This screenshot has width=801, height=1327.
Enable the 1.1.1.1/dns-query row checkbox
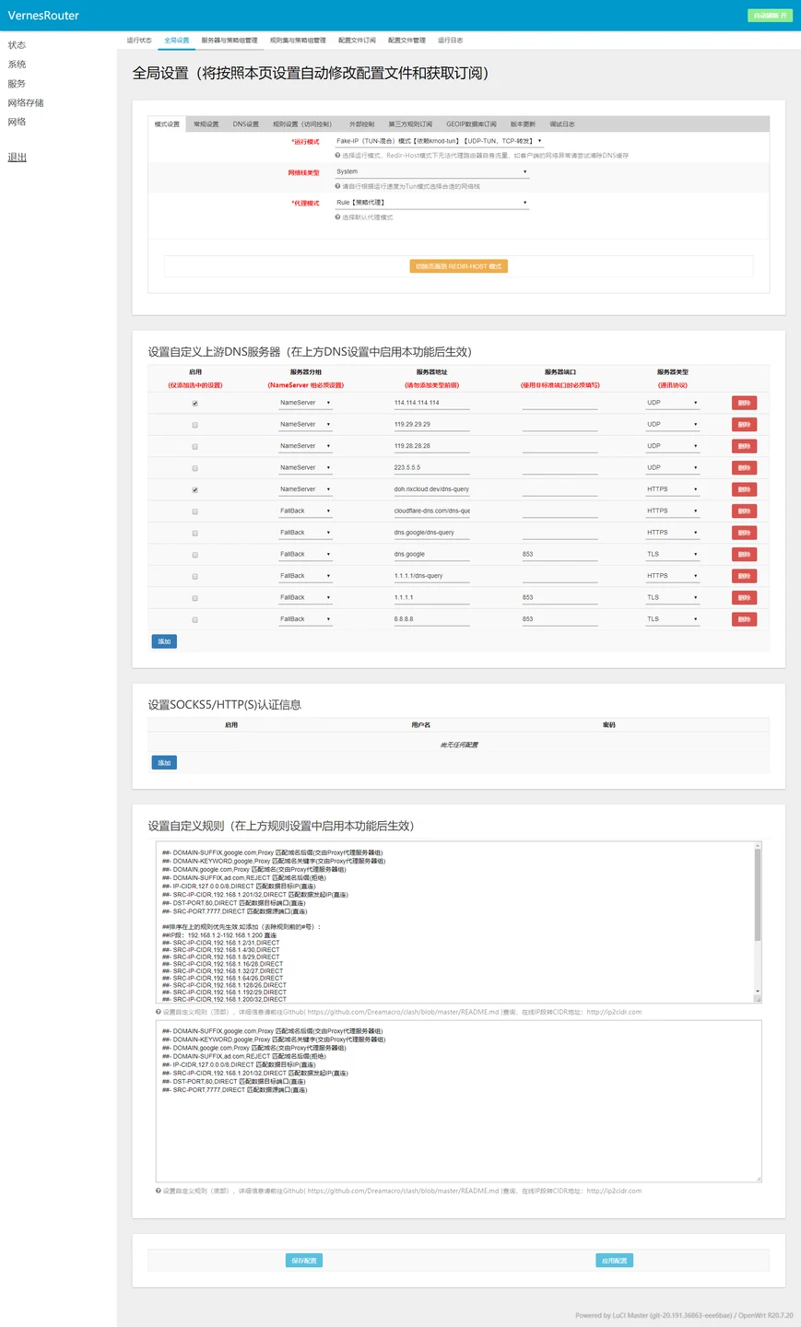194,577
